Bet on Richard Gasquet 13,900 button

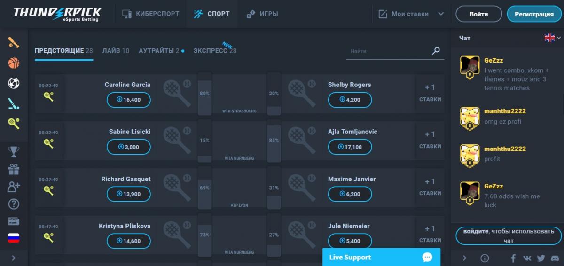tap(129, 194)
